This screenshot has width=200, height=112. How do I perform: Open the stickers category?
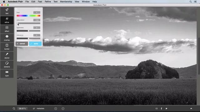(x=7, y=65)
